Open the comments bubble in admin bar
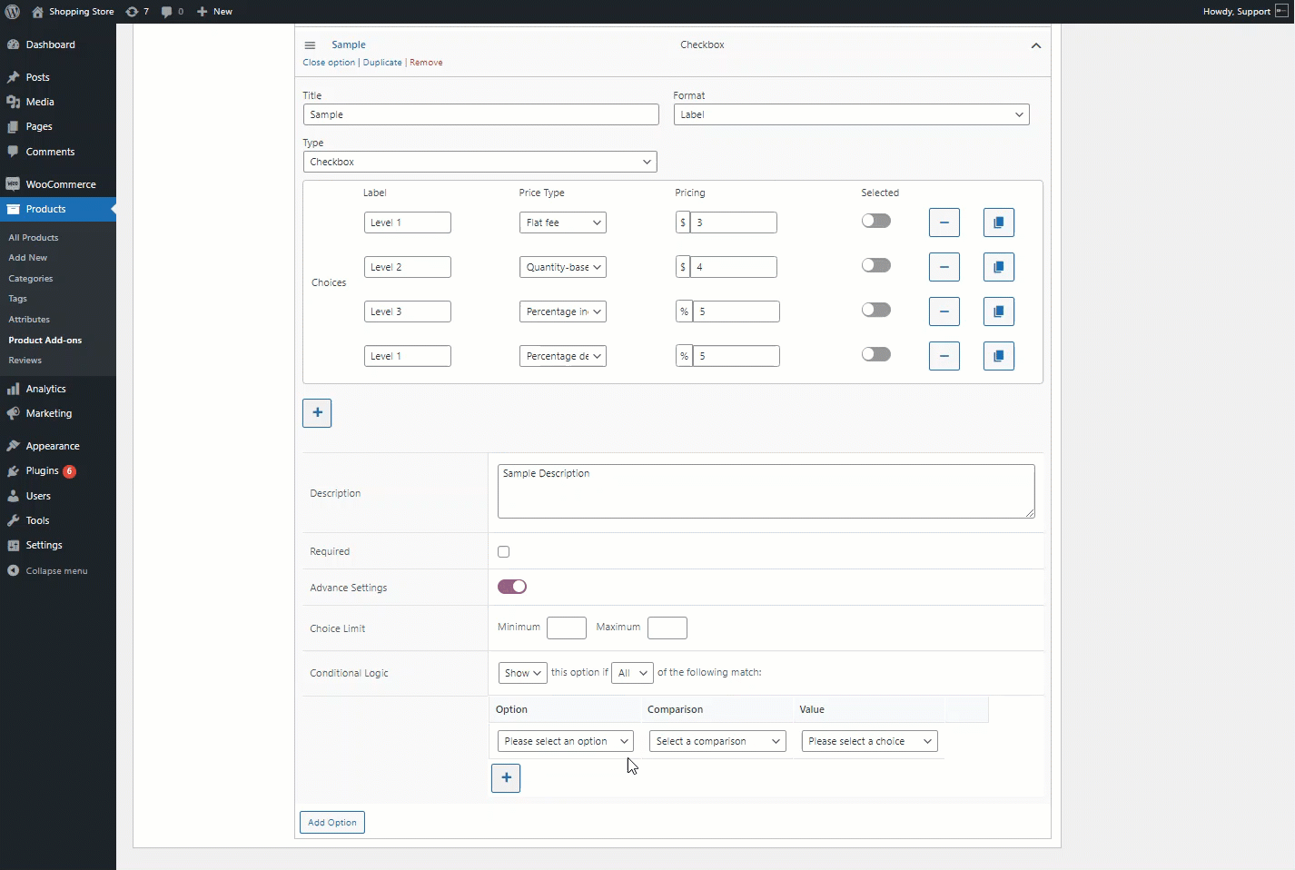1295x870 pixels. [x=172, y=12]
